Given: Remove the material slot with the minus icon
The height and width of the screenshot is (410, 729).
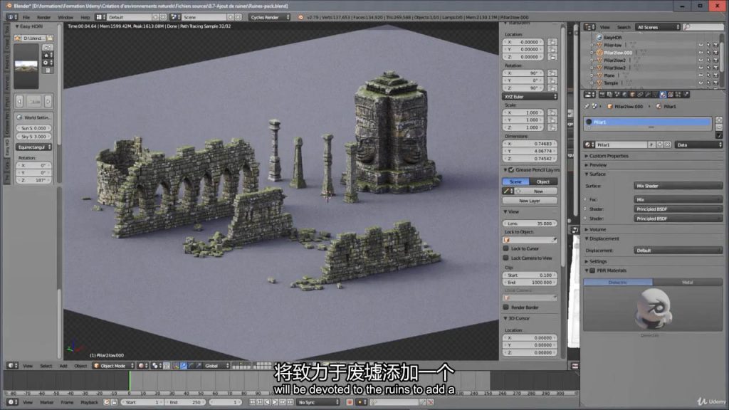Looking at the screenshot, I should 719,127.
